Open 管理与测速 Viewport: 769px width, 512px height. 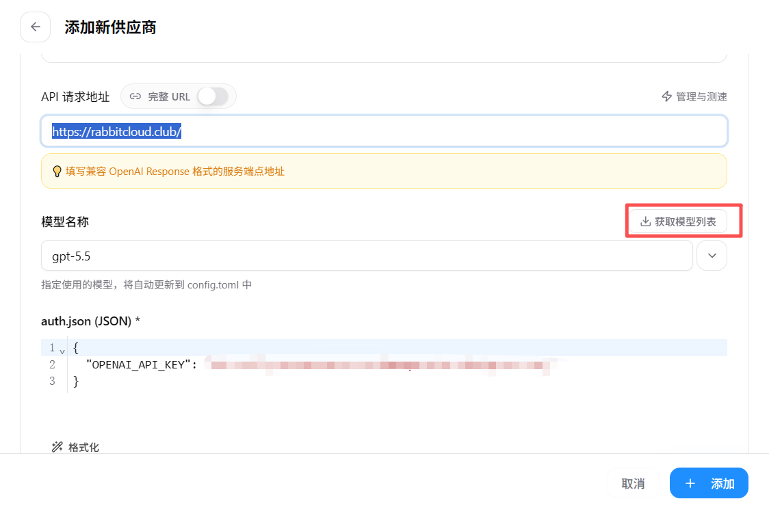[x=694, y=96]
